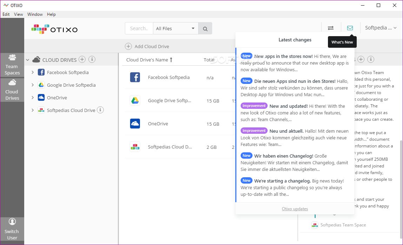Expand the Softpedias Cloud Drive node
The width and height of the screenshot is (403, 245).
pos(32,110)
